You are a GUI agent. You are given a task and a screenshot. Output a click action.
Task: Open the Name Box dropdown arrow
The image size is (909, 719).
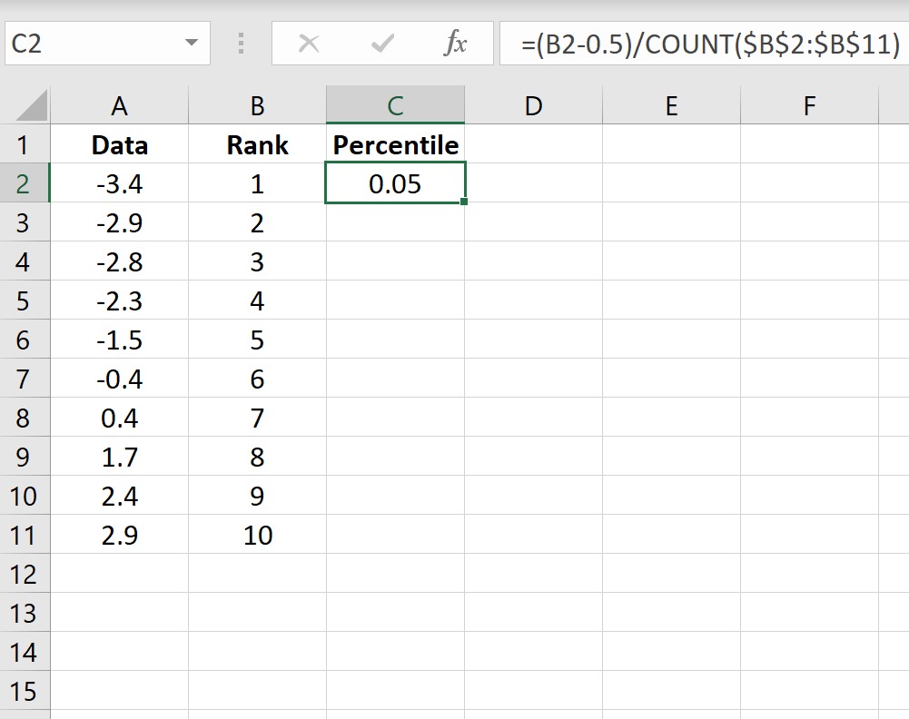tap(191, 43)
